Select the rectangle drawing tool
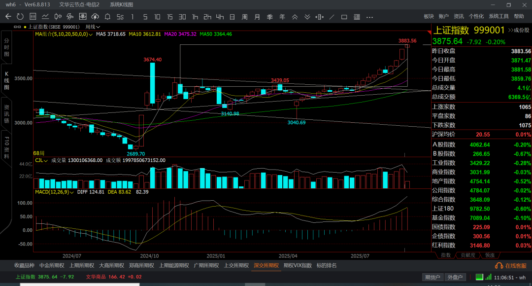Screen dimensions: 532x286 pos(344,17)
